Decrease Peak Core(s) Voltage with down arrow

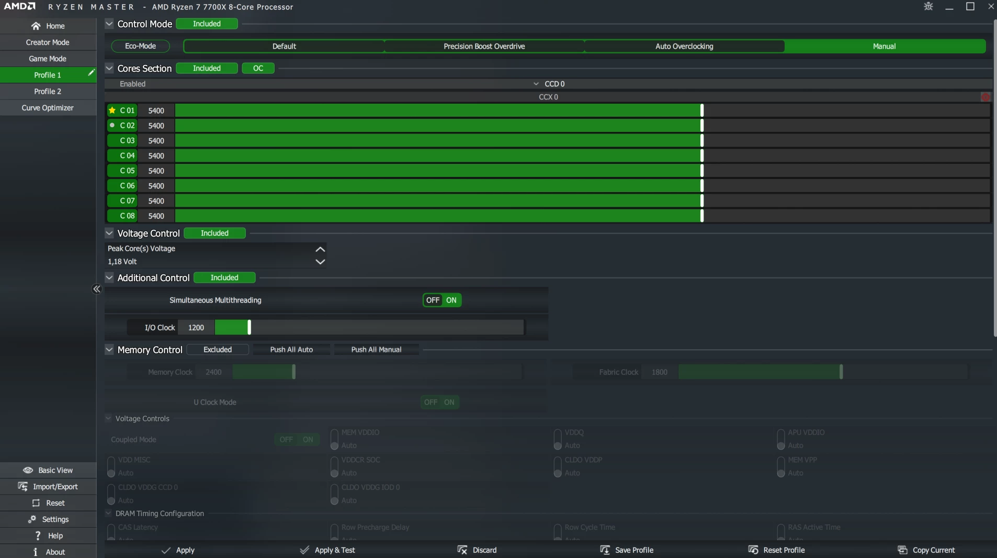coord(320,262)
